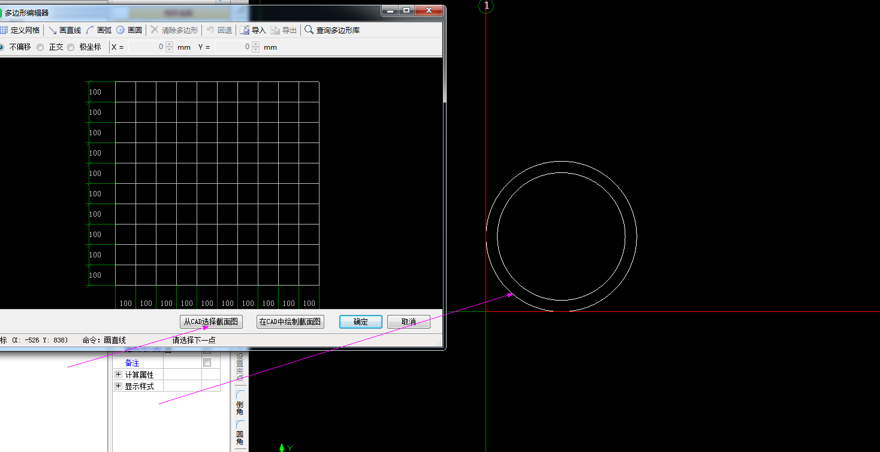Select the 正交 orthogonal radio button
The width and height of the screenshot is (880, 452).
click(x=40, y=47)
